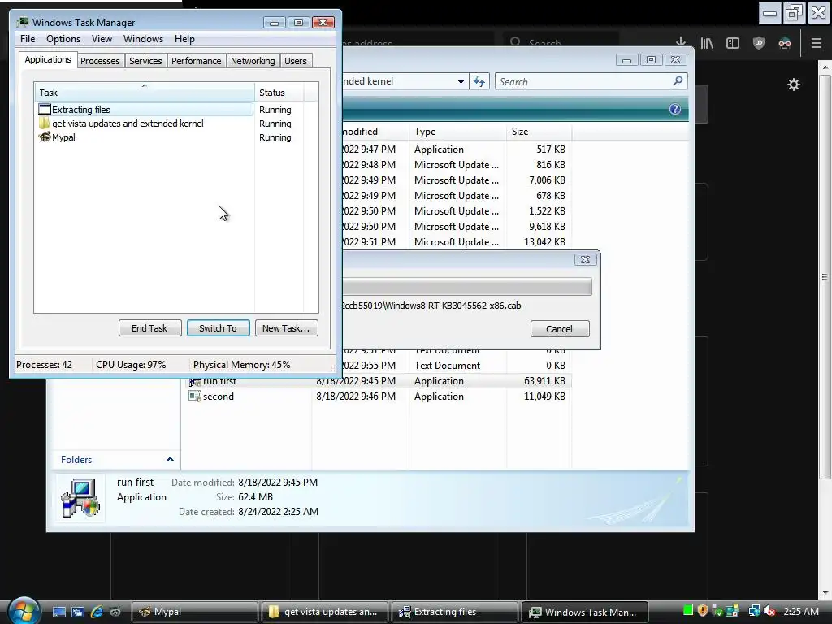Select 517 KB Application file row
The width and height of the screenshot is (832, 624).
click(457, 149)
